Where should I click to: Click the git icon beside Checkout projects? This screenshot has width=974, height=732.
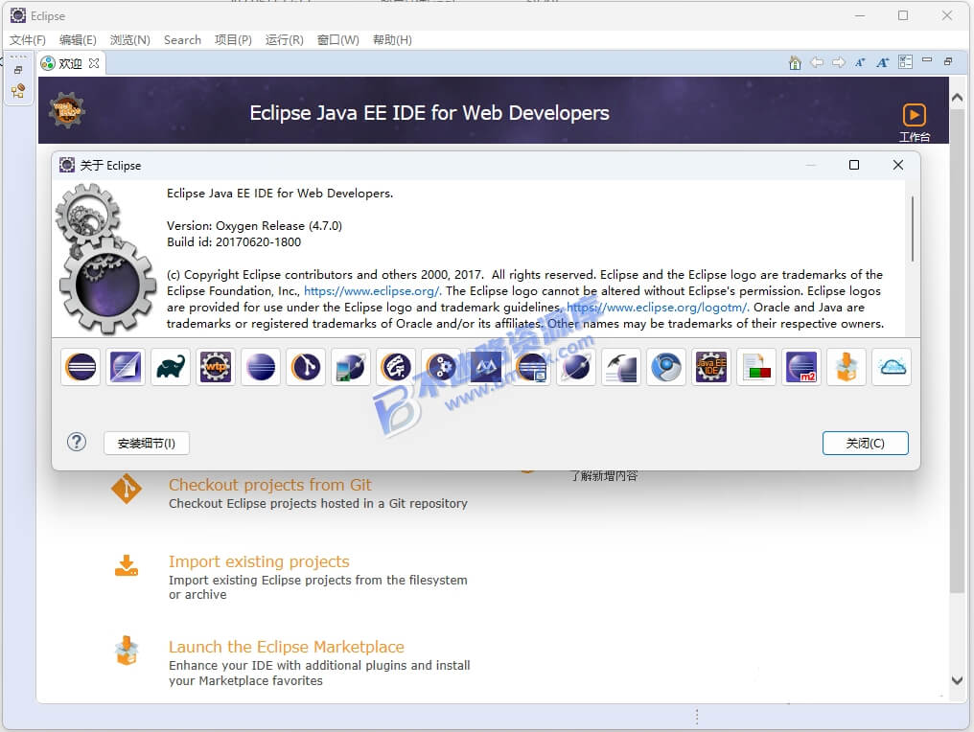click(127, 489)
